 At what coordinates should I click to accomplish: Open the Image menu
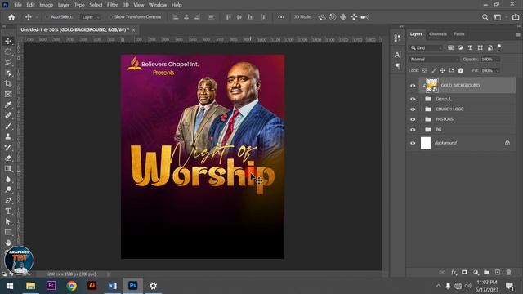(x=46, y=5)
